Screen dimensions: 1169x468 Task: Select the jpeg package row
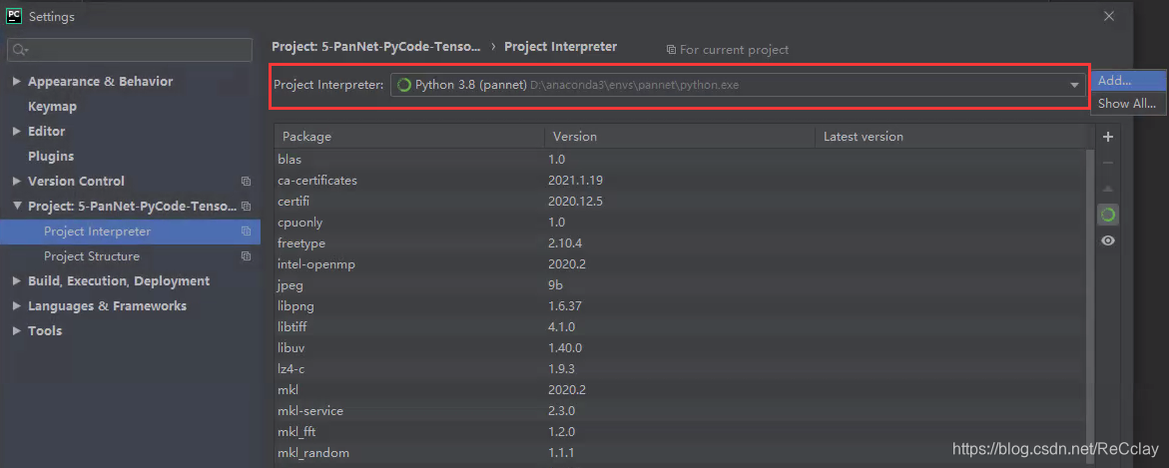[682, 284]
